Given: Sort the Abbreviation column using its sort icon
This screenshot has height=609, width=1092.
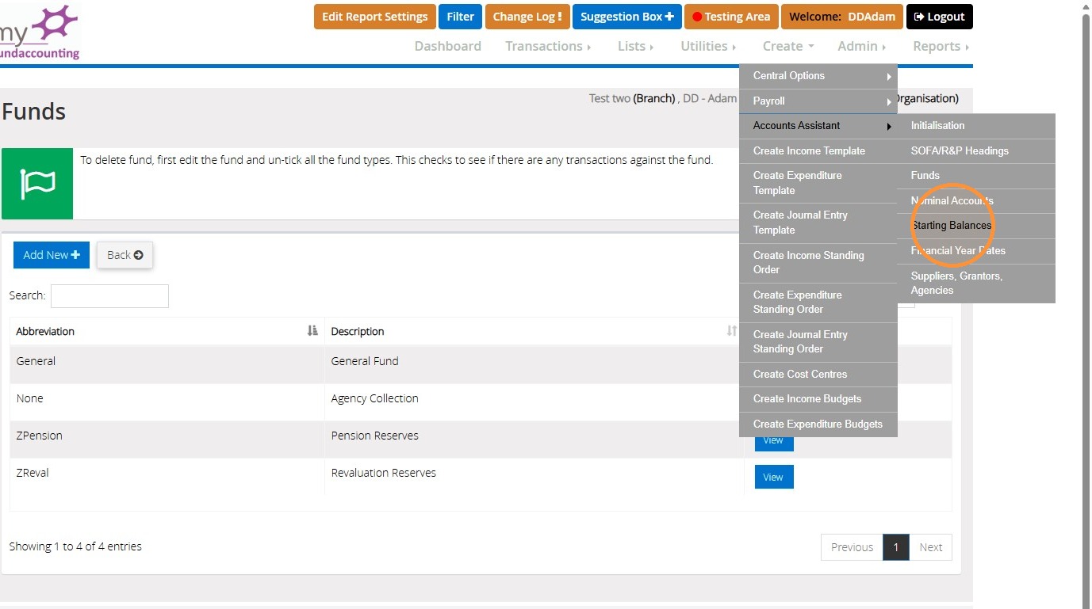Looking at the screenshot, I should tap(312, 331).
